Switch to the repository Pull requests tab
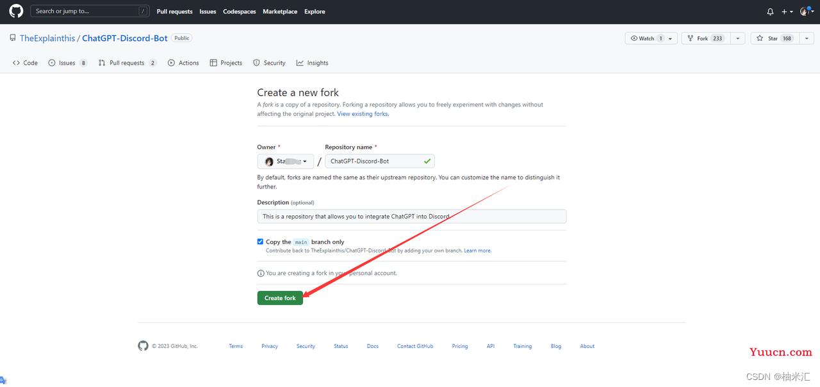 coord(127,63)
